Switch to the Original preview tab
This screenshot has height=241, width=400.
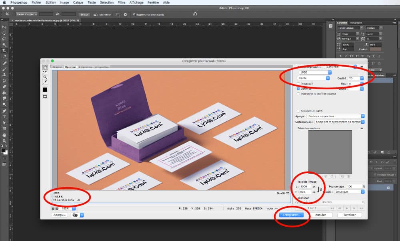coord(58,67)
